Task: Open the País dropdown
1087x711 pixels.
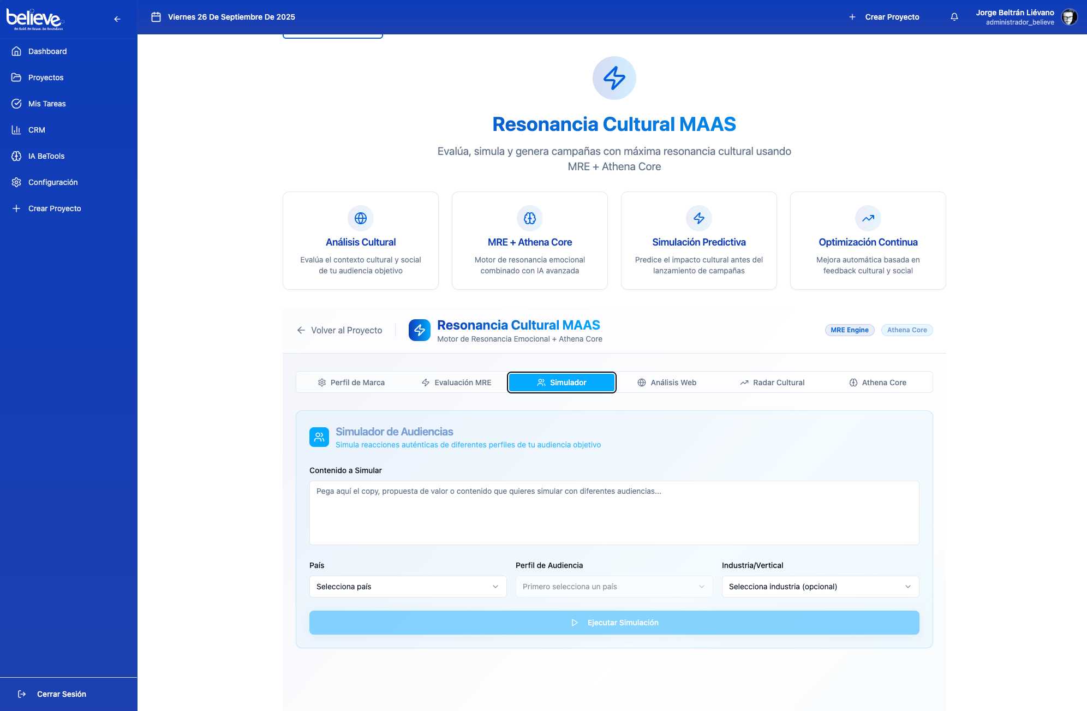Action: pos(408,587)
